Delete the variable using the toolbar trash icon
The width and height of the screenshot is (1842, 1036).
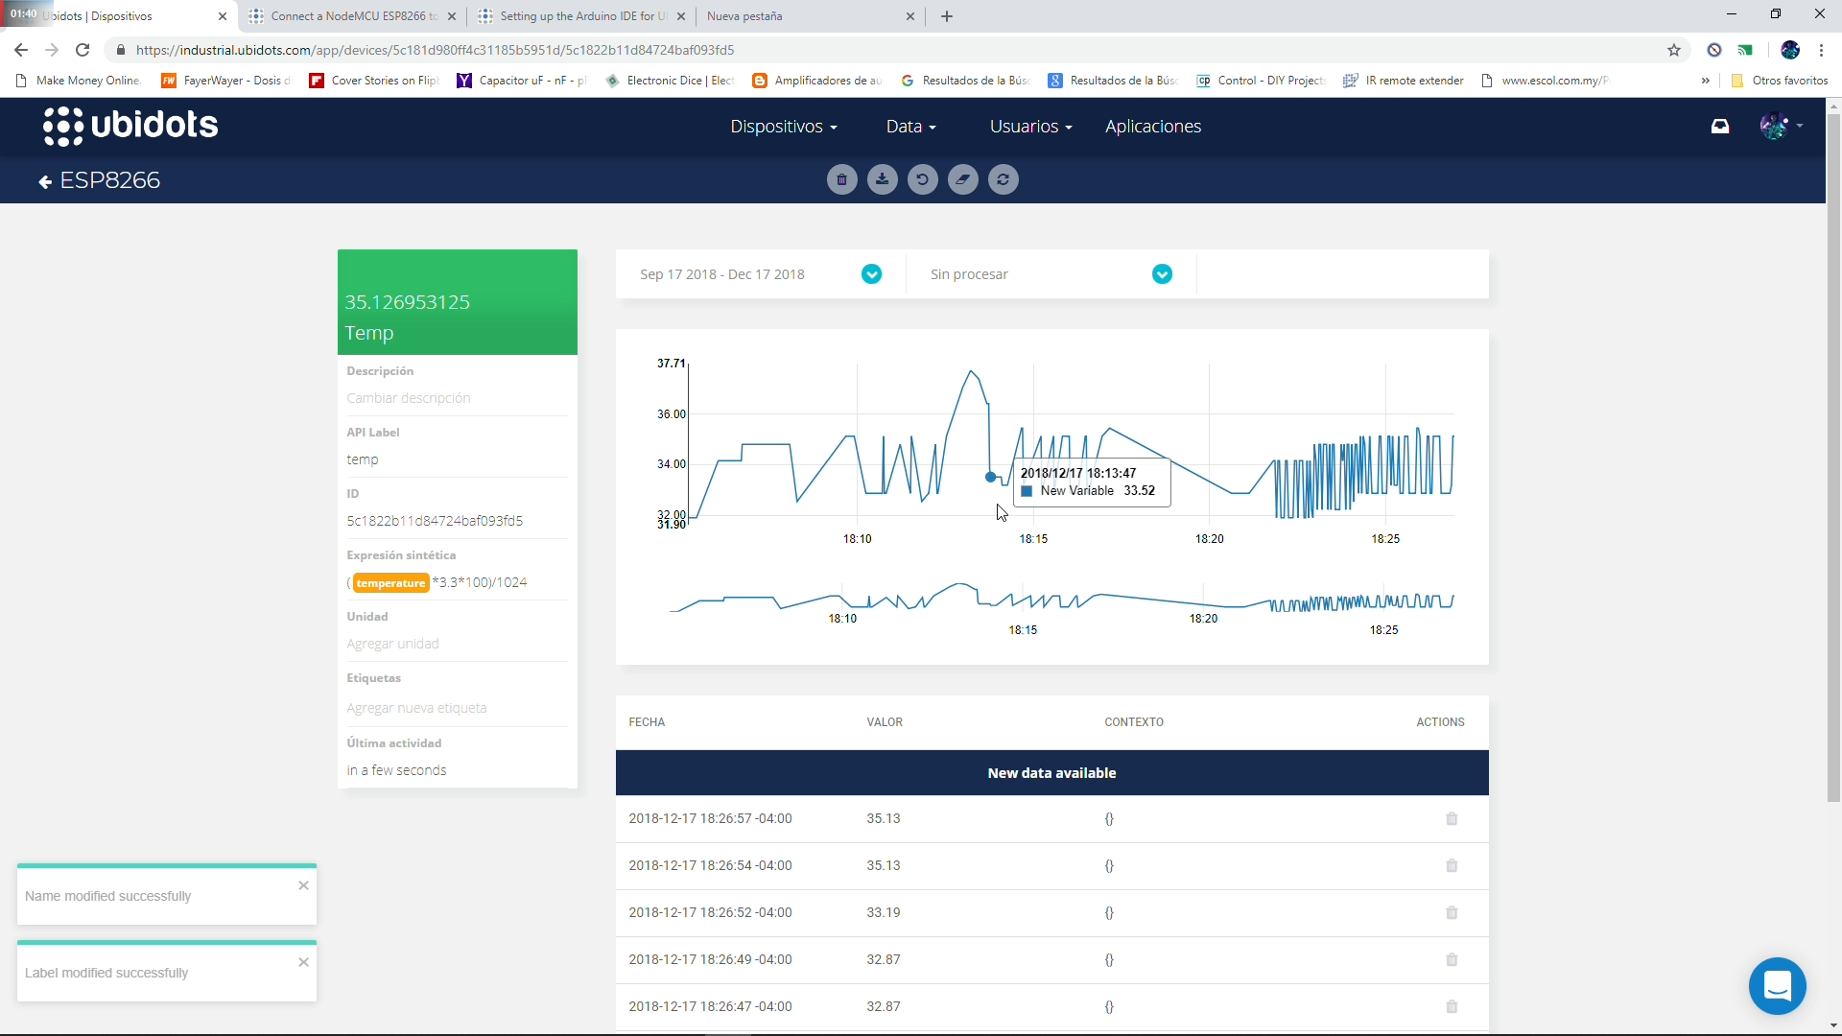[x=841, y=179]
